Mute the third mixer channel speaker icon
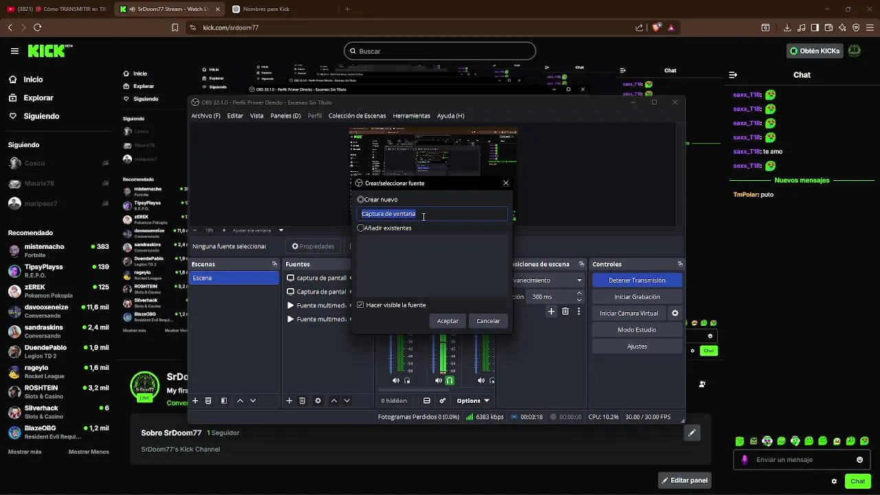The image size is (880, 495). click(481, 380)
